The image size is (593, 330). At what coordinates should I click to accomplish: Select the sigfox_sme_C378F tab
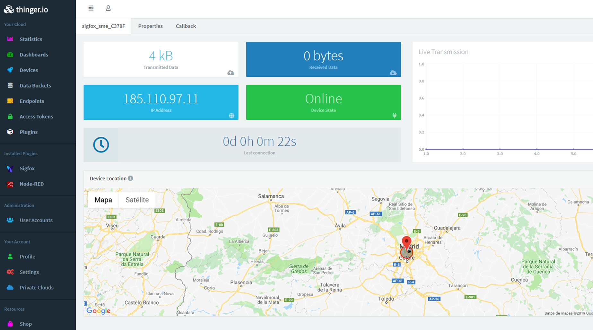103,26
